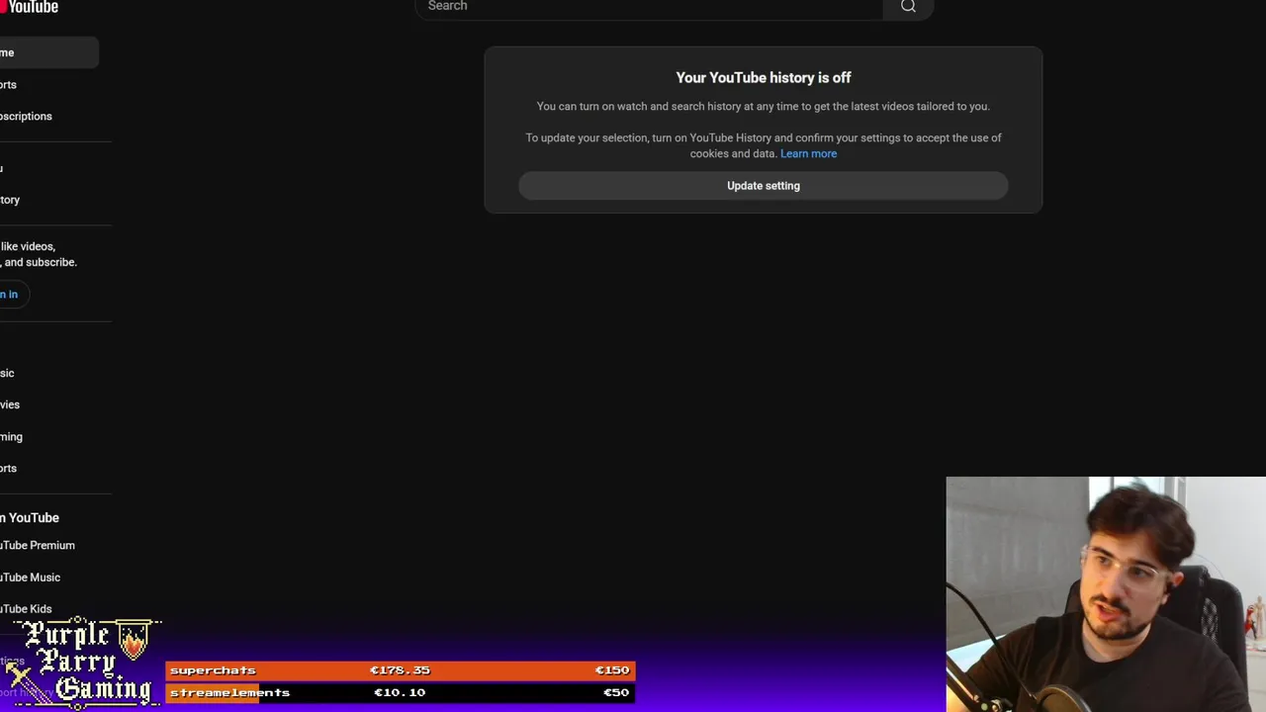Image resolution: width=1266 pixels, height=712 pixels.
Task: Click the €10.10 streamelements amount
Action: pyautogui.click(x=400, y=692)
